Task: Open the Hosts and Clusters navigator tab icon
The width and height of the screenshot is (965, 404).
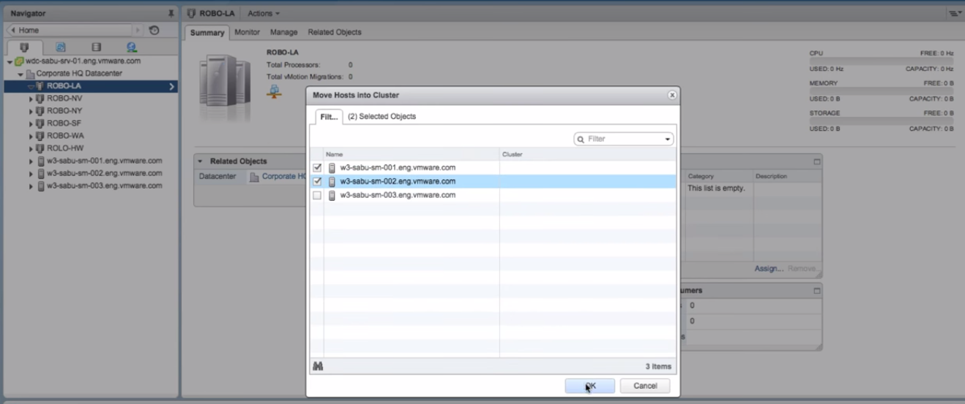Action: 24,47
